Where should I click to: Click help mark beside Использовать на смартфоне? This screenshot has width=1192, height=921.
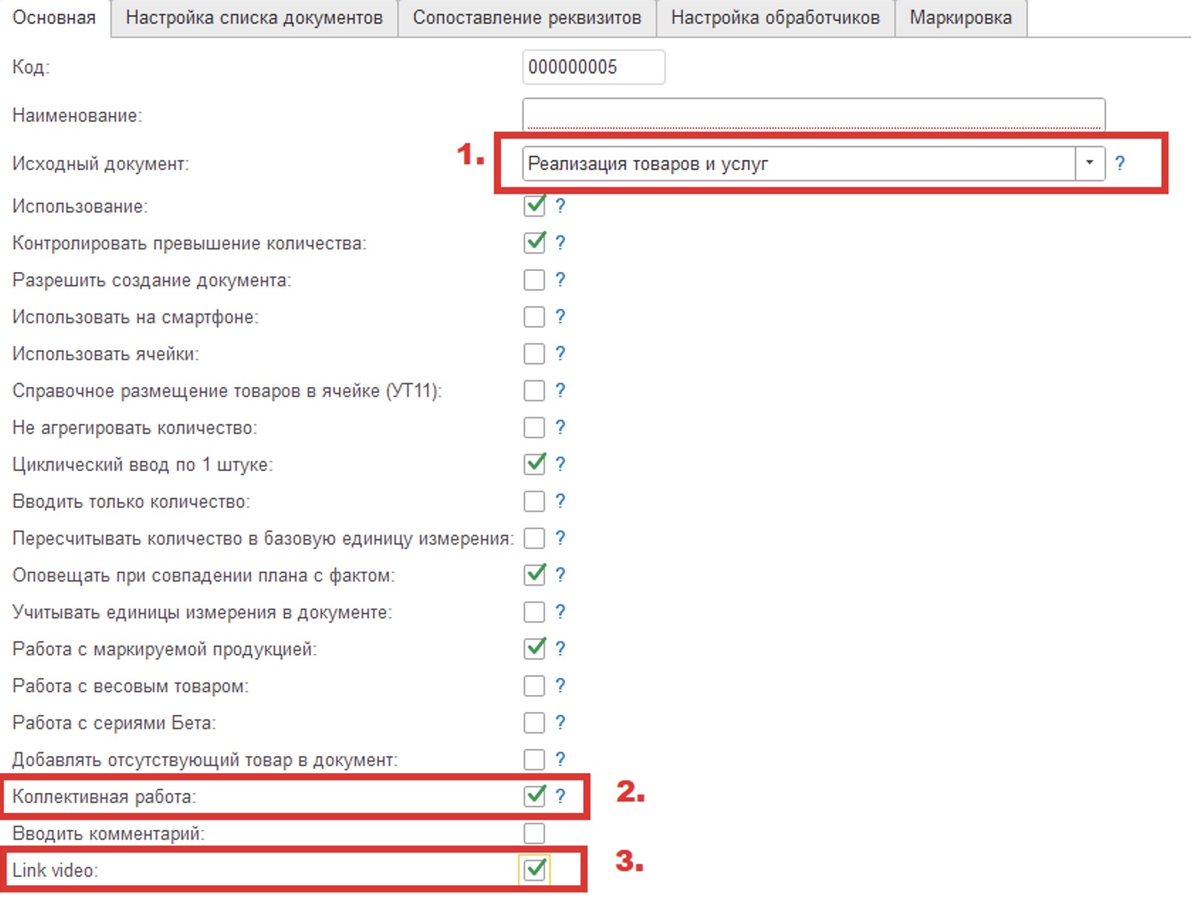pyautogui.click(x=560, y=317)
